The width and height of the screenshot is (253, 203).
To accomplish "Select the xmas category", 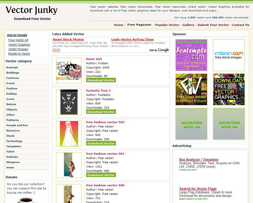I will coord(27,168).
